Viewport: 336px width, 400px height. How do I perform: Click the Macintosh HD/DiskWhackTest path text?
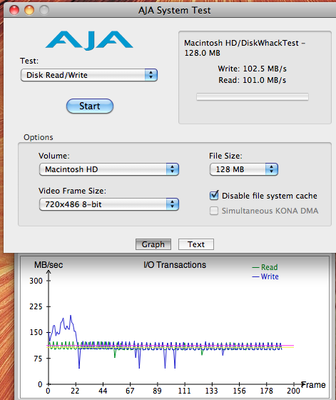245,48
